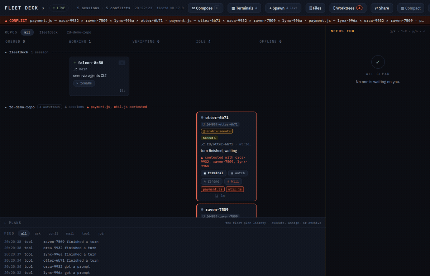Click the status dot of otter-6b71

[202, 117]
